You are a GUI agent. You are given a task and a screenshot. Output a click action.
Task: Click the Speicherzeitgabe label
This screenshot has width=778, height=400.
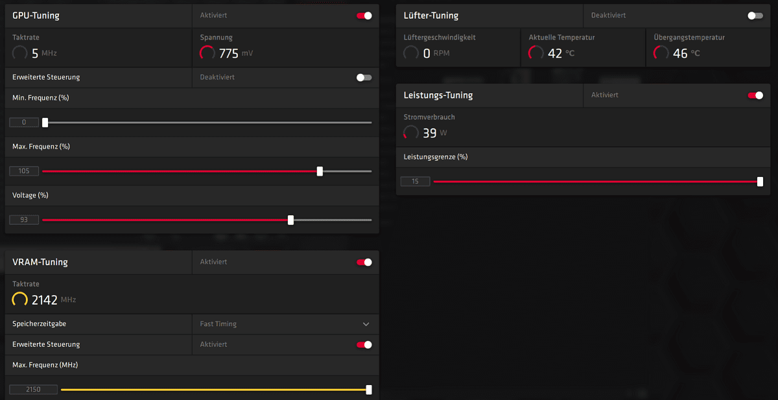pyautogui.click(x=39, y=324)
